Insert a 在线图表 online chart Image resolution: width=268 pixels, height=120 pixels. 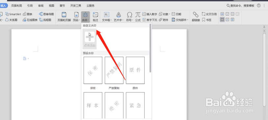(30, 20)
